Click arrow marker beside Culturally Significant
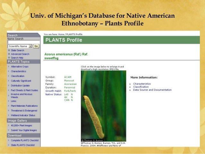Screen dimensions: 205x154 pyautogui.click(x=9, y=81)
